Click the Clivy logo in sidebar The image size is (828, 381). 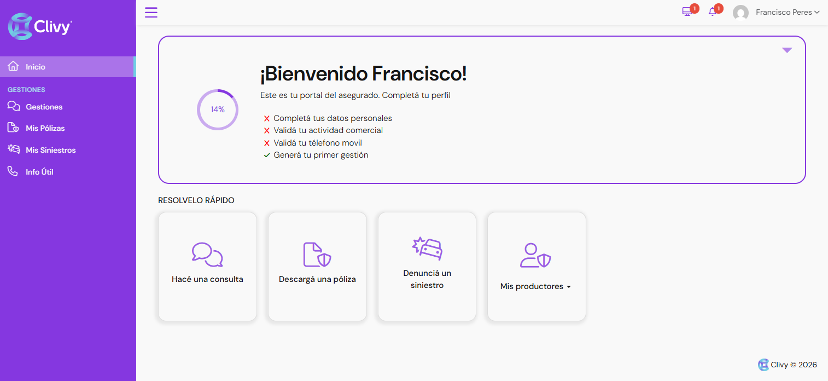(x=40, y=26)
